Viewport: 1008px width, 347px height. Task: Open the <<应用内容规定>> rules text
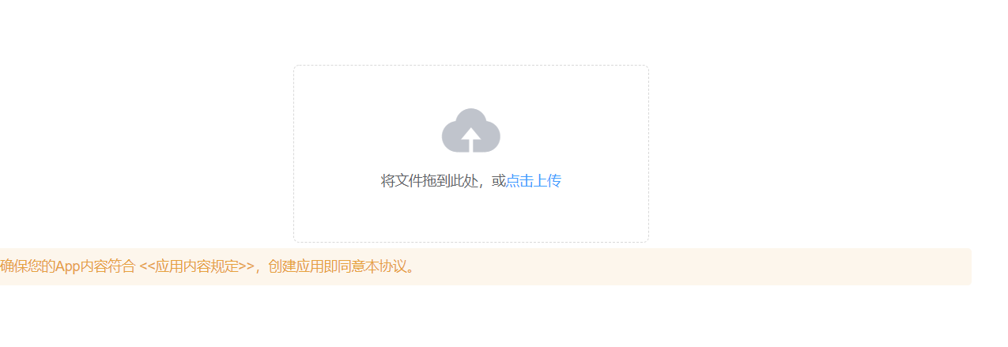(197, 266)
